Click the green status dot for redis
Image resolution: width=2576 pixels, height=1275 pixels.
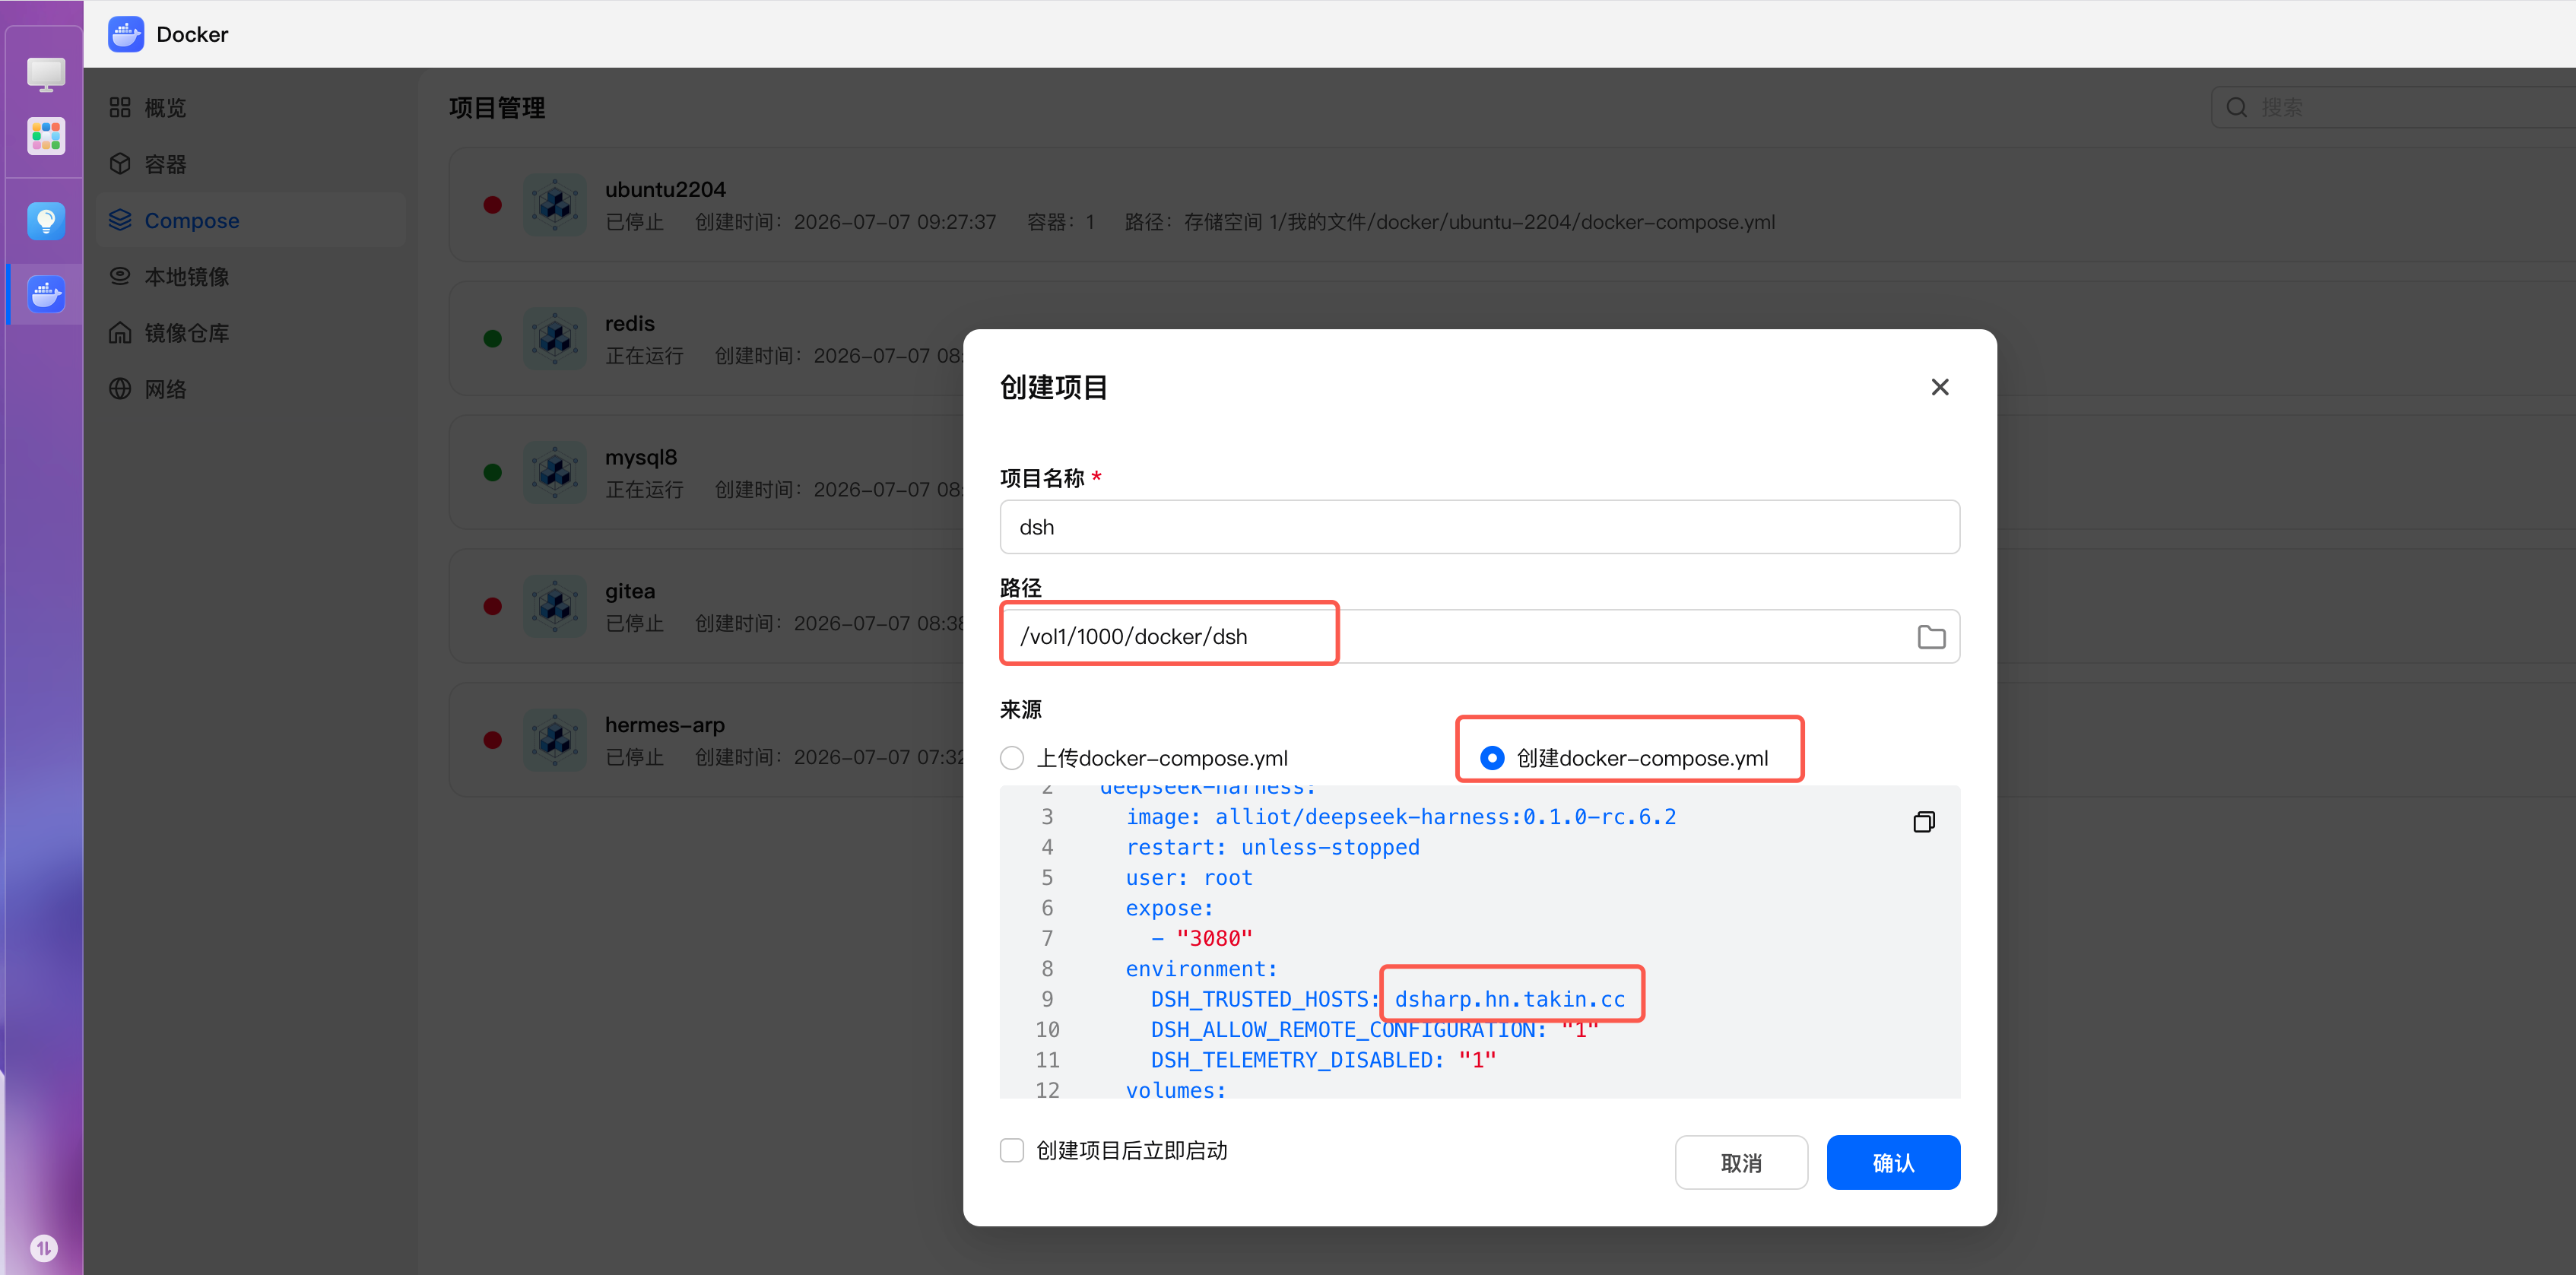pos(492,339)
